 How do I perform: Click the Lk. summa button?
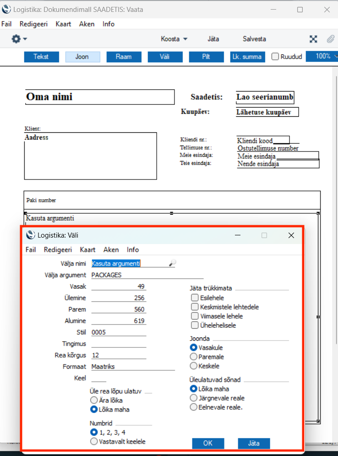(x=247, y=57)
